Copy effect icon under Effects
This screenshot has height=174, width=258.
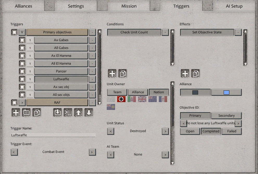click(196, 73)
